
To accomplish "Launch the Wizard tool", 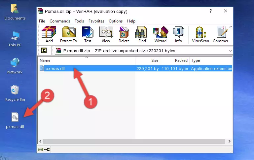I will tap(161, 34).
